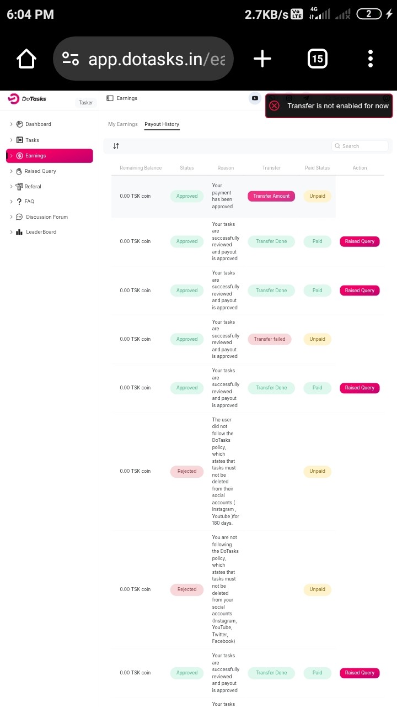Expand the Raised Query sidebar item

[40, 171]
